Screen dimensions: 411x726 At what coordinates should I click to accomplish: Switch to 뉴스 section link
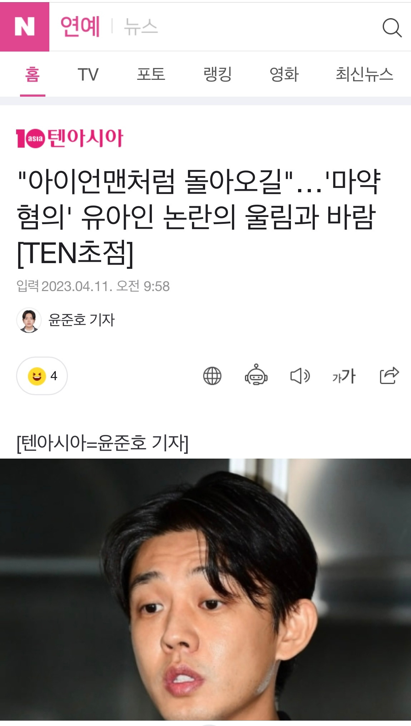click(x=141, y=27)
